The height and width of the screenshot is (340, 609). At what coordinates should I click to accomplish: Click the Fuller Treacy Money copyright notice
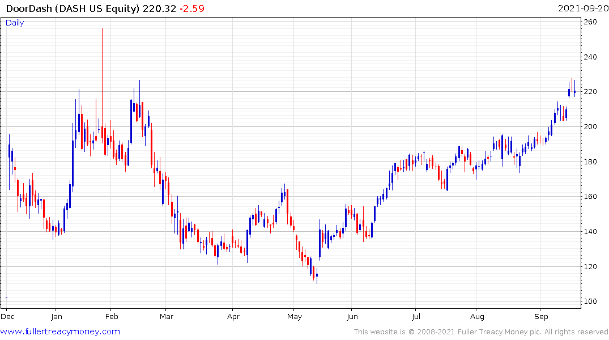coord(481,332)
